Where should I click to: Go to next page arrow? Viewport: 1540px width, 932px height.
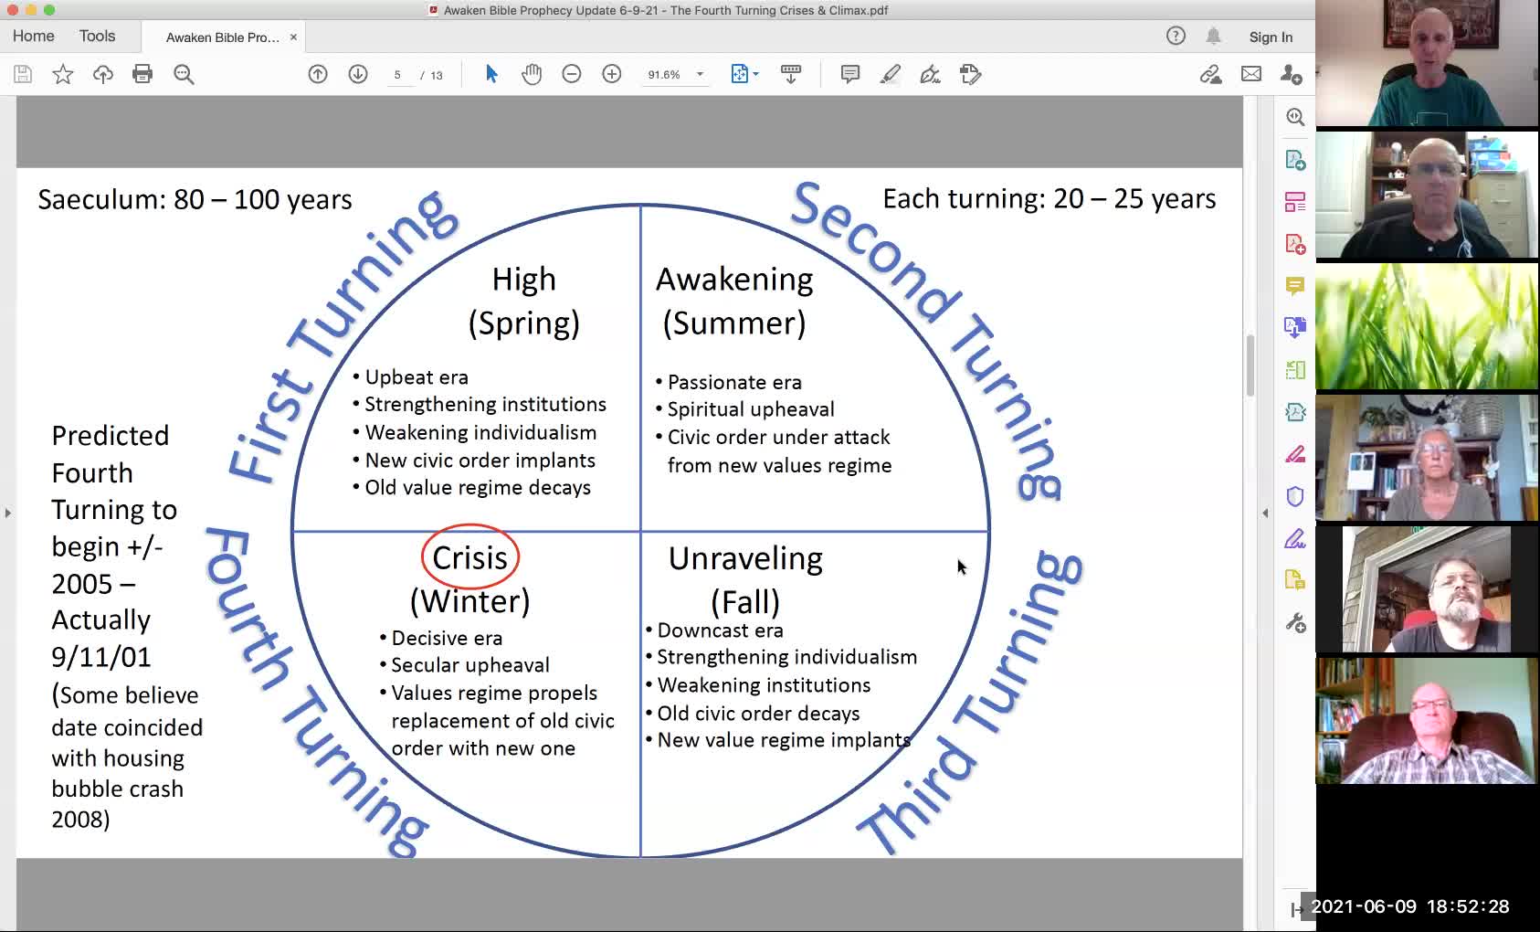click(x=358, y=74)
